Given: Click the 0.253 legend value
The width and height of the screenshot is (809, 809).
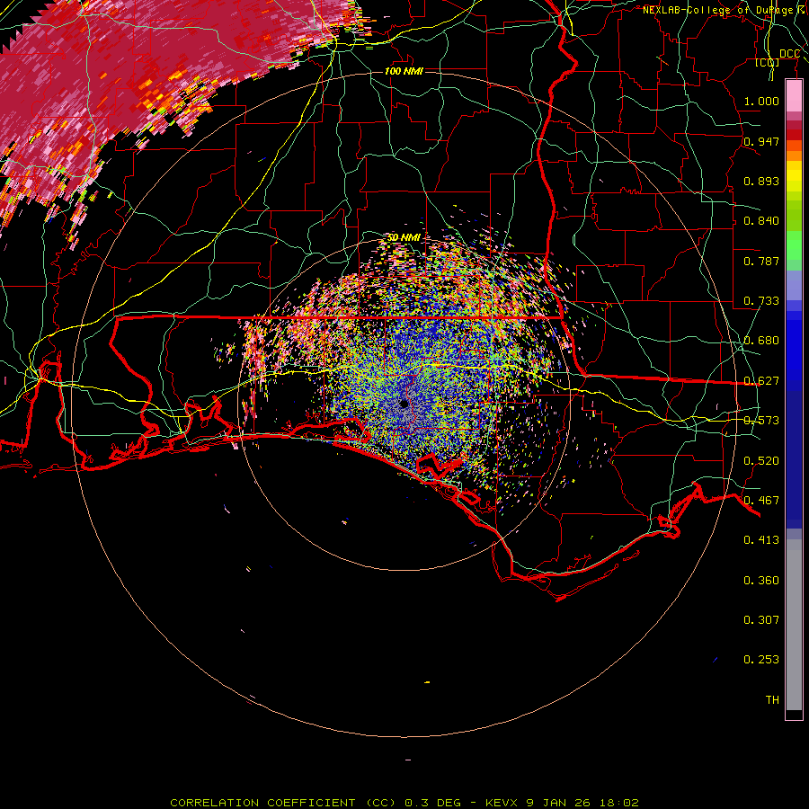Looking at the screenshot, I should tap(761, 660).
